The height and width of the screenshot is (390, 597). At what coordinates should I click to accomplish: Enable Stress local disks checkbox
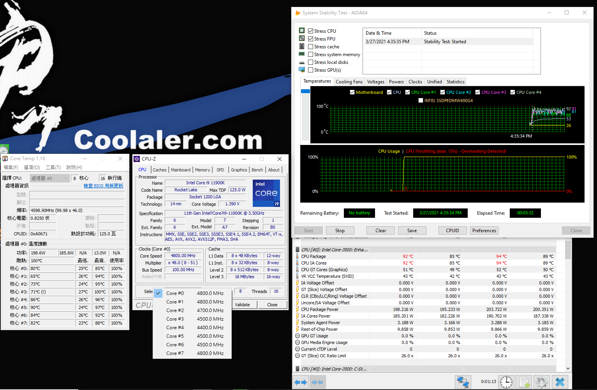(310, 62)
